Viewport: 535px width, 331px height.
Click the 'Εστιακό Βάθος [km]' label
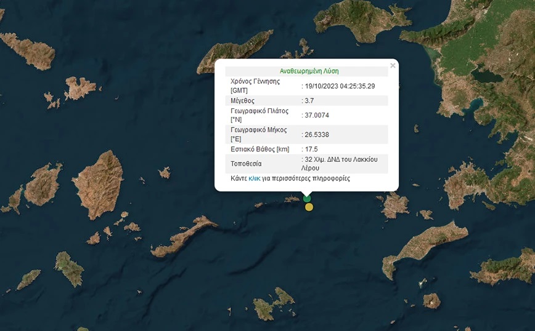coord(259,149)
